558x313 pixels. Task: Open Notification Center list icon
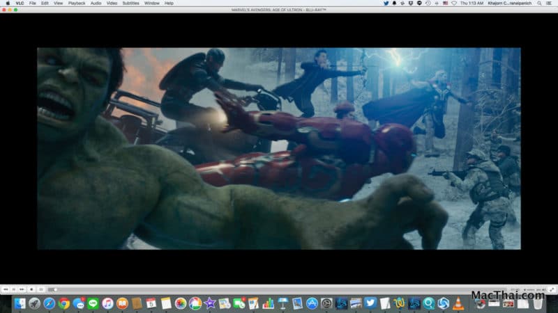[549, 3]
